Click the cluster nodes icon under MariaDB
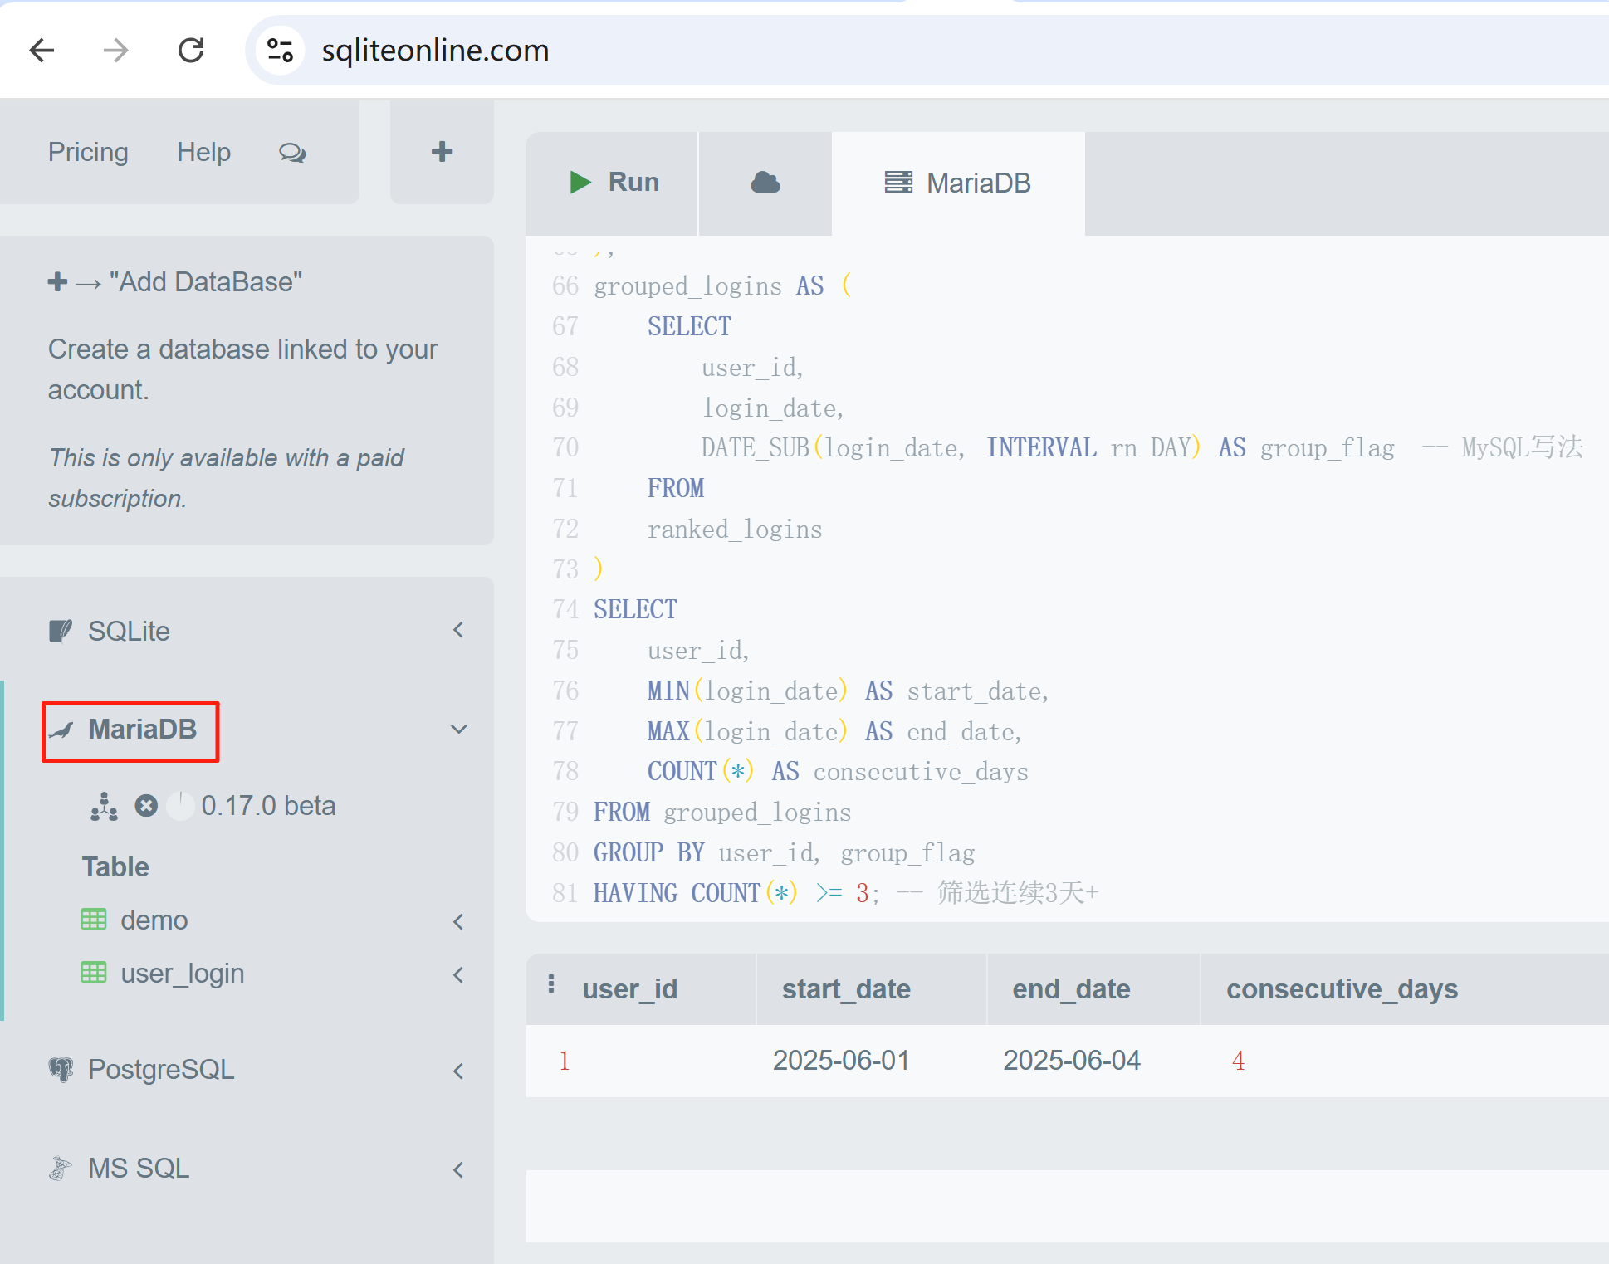 pyautogui.click(x=104, y=806)
